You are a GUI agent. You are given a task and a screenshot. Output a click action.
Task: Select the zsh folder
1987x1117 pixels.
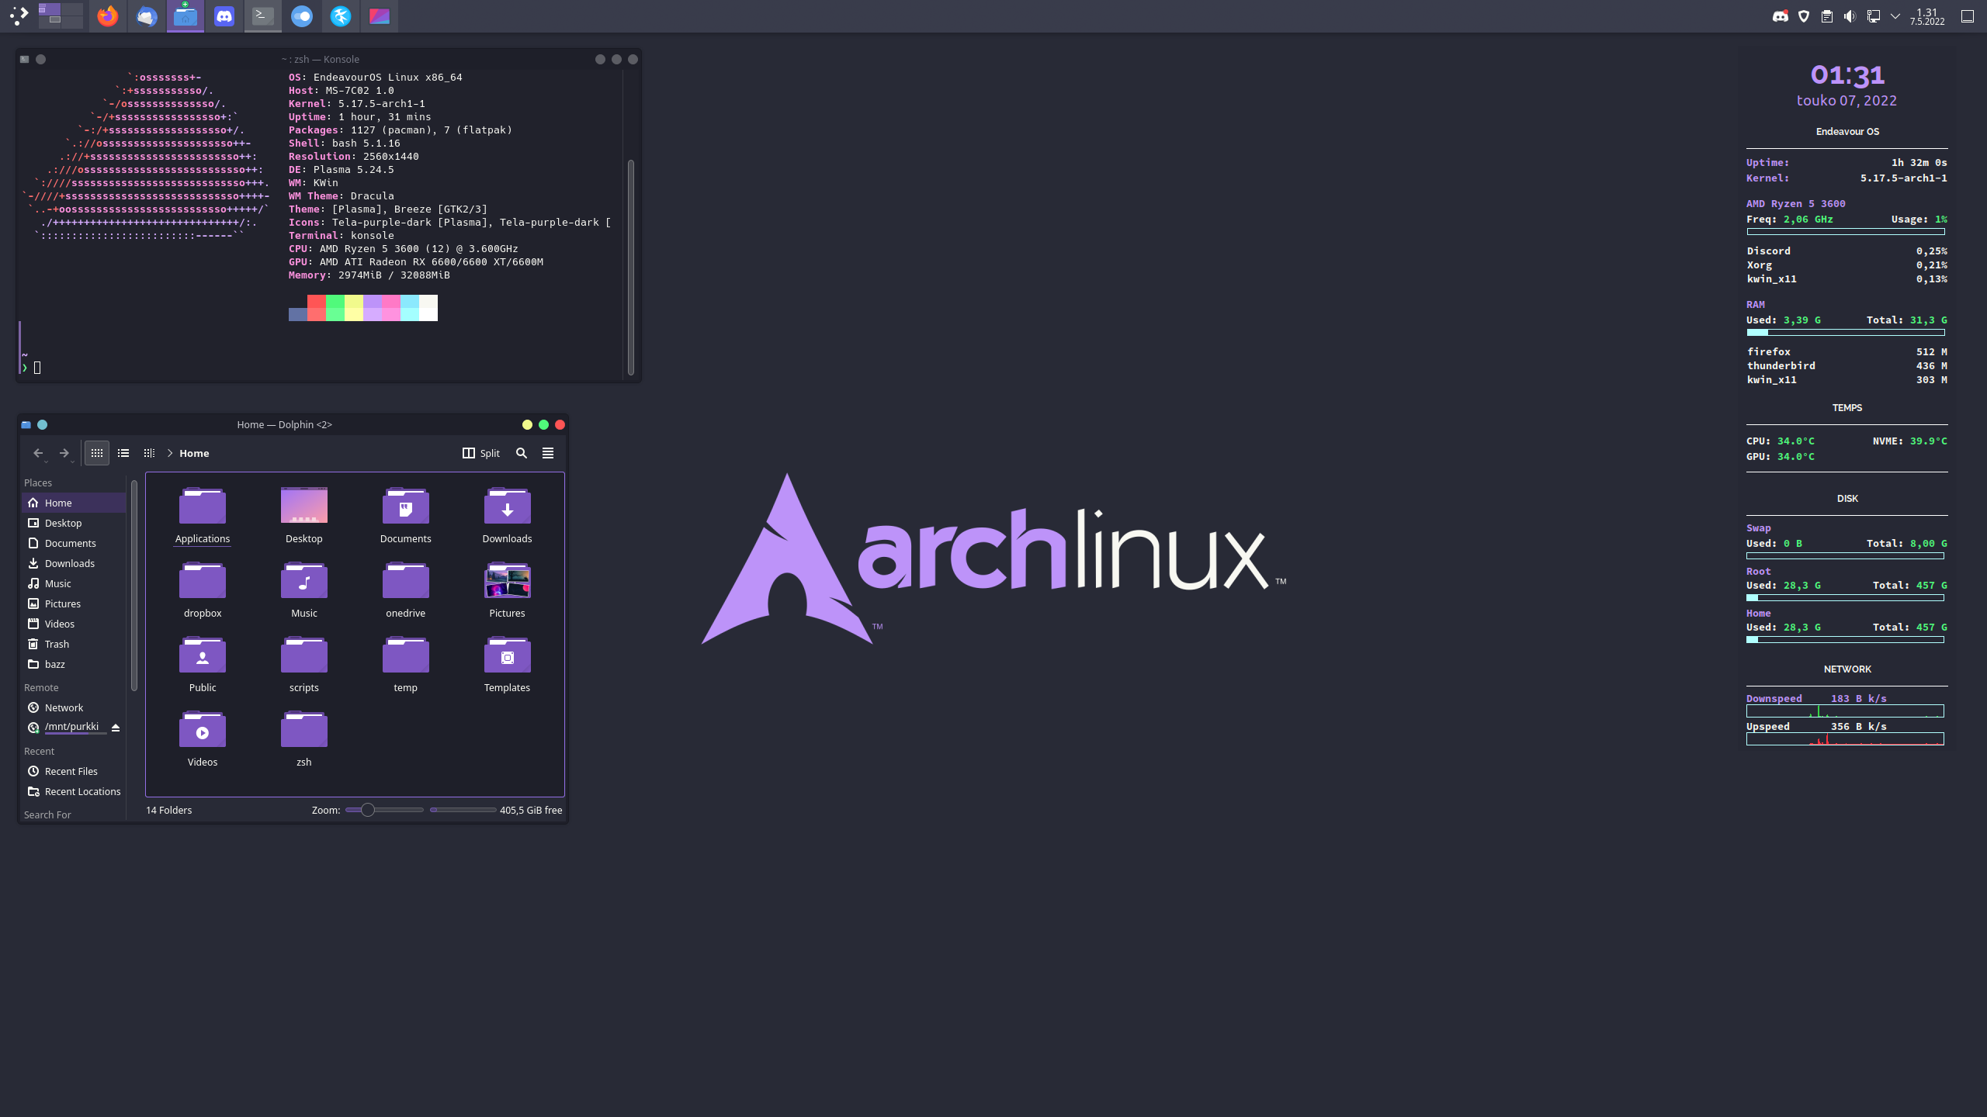[304, 738]
